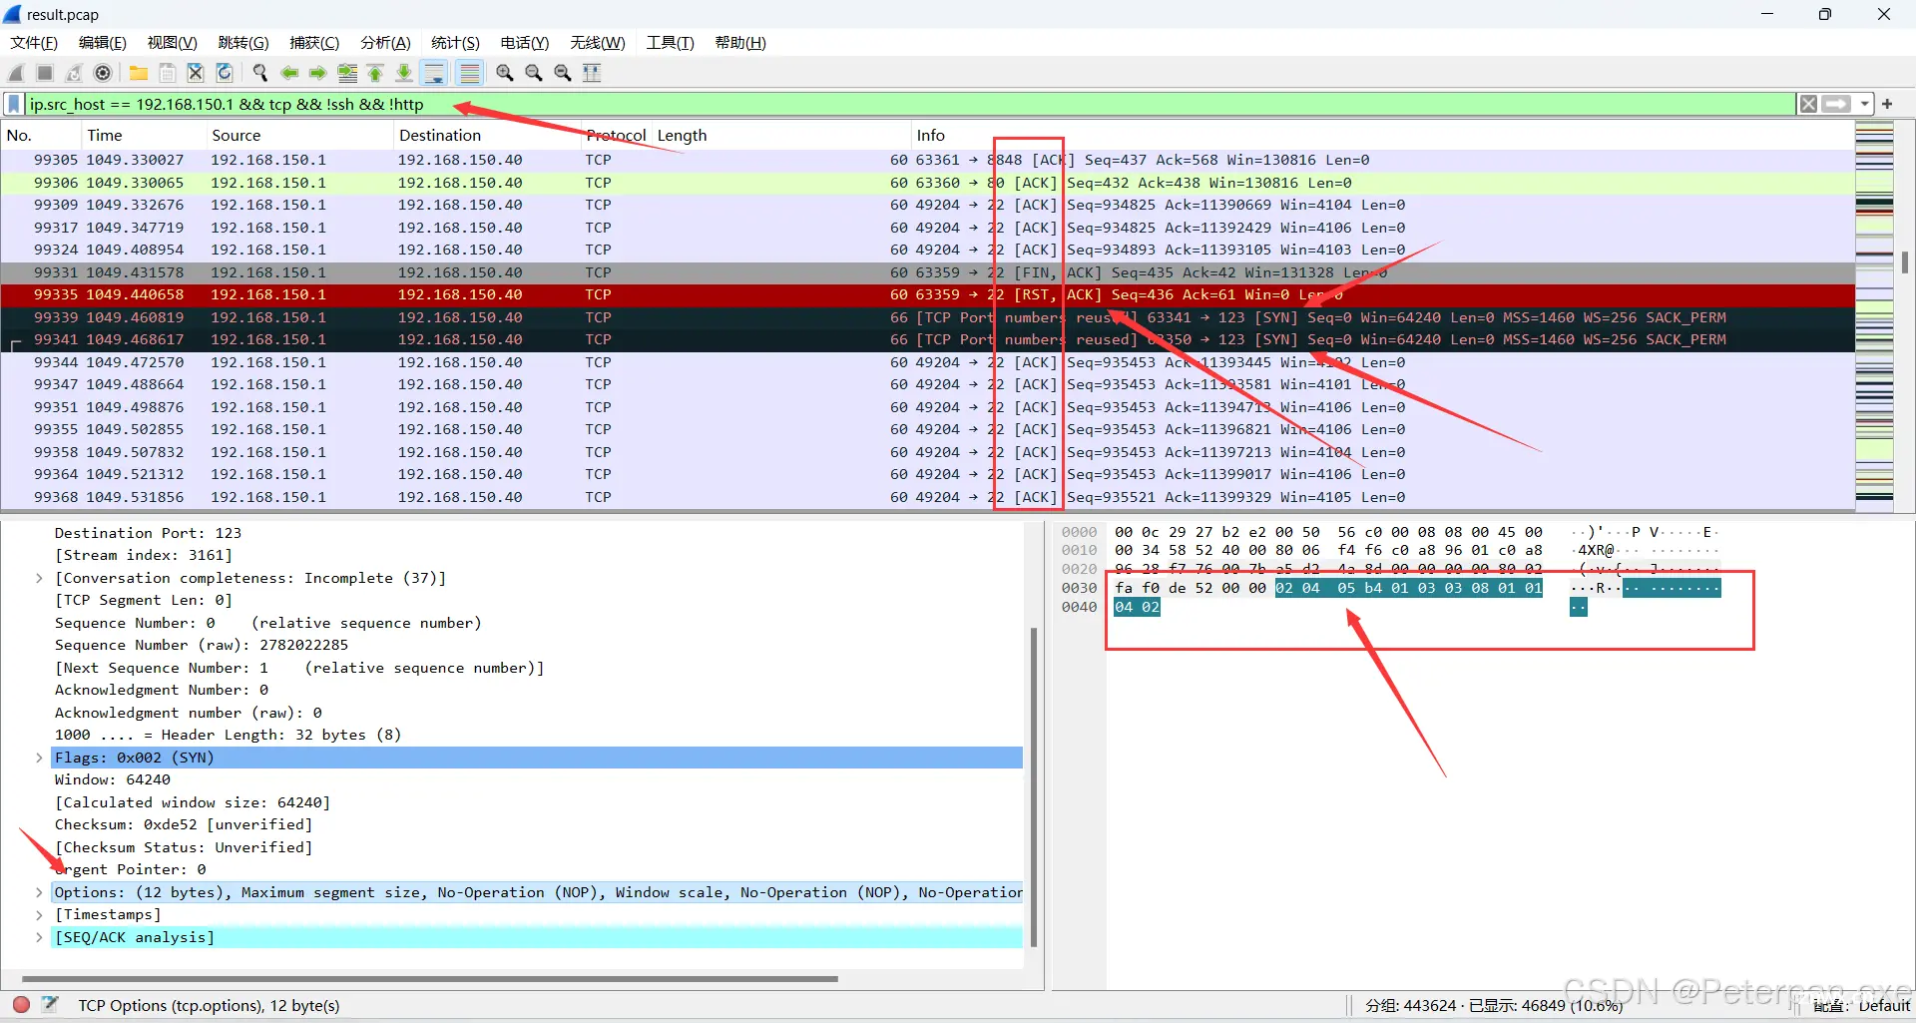Open the 文件(F) menu
1916x1023 pixels.
pyautogui.click(x=34, y=42)
